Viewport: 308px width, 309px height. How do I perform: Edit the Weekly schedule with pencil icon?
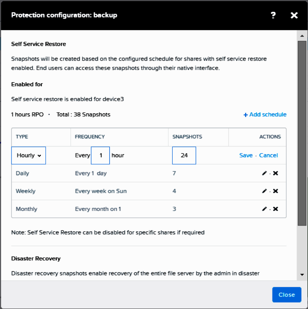264,191
